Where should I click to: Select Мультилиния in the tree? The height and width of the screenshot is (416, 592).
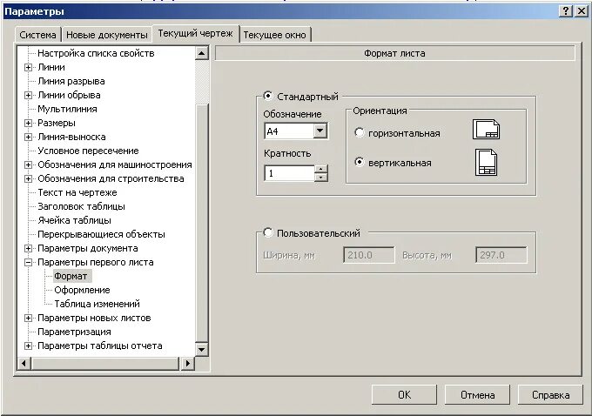[x=67, y=109]
